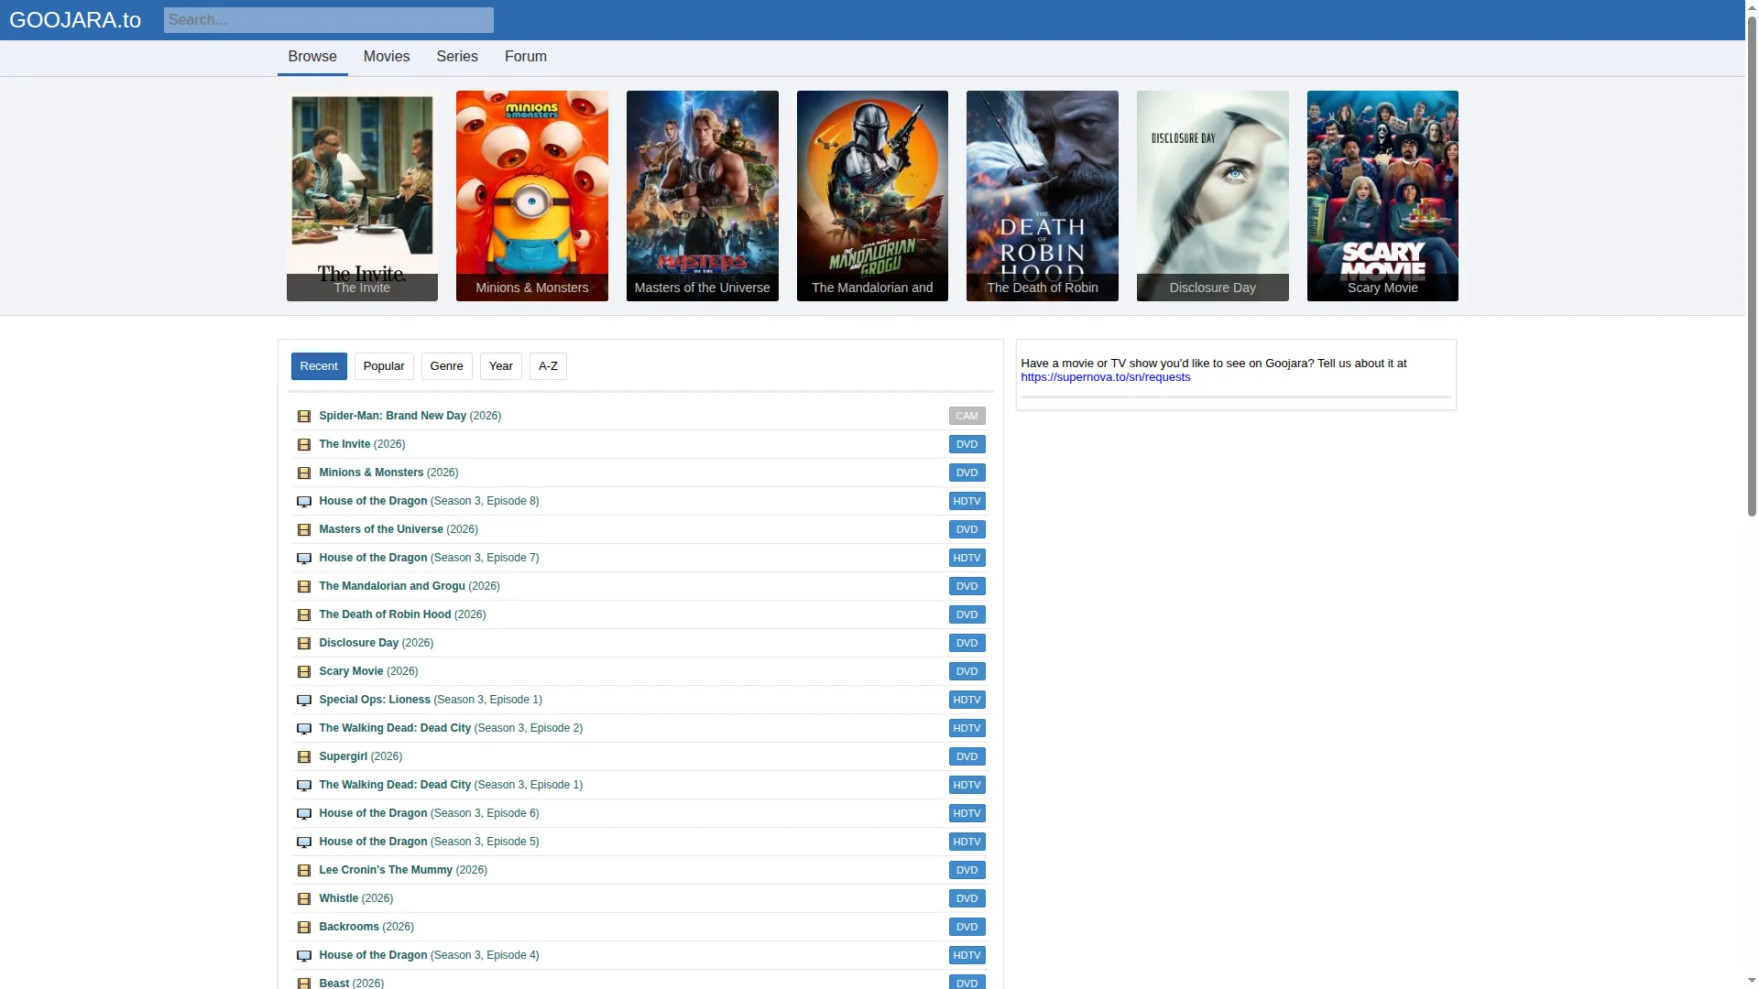This screenshot has height=989, width=1759.
Task: Open the Scary Movie poster
Action: tap(1382, 196)
